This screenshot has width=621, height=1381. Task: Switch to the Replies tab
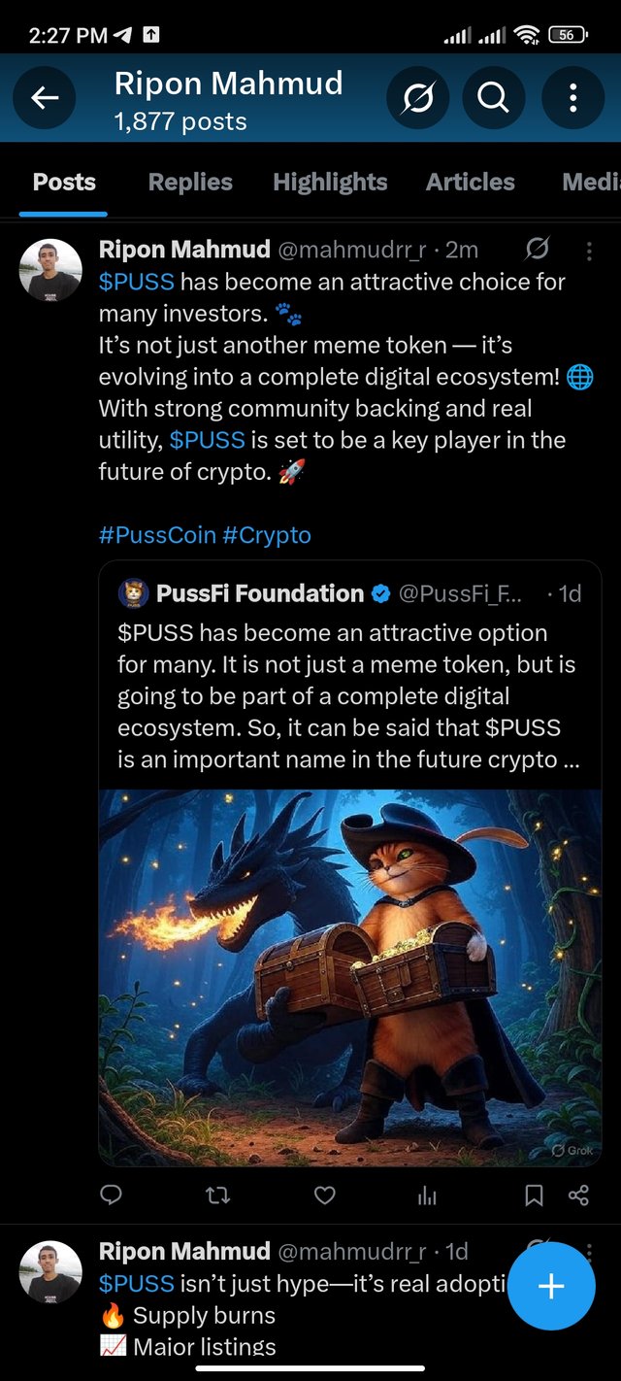[x=190, y=182]
